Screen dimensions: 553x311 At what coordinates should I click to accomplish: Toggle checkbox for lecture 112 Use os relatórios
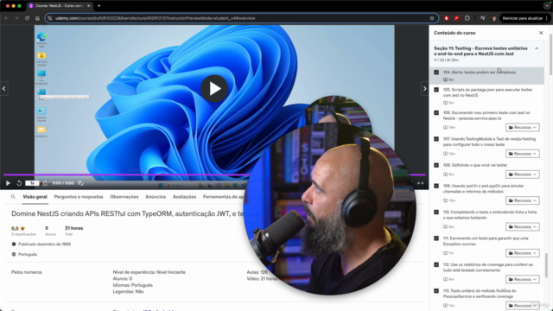click(436, 264)
